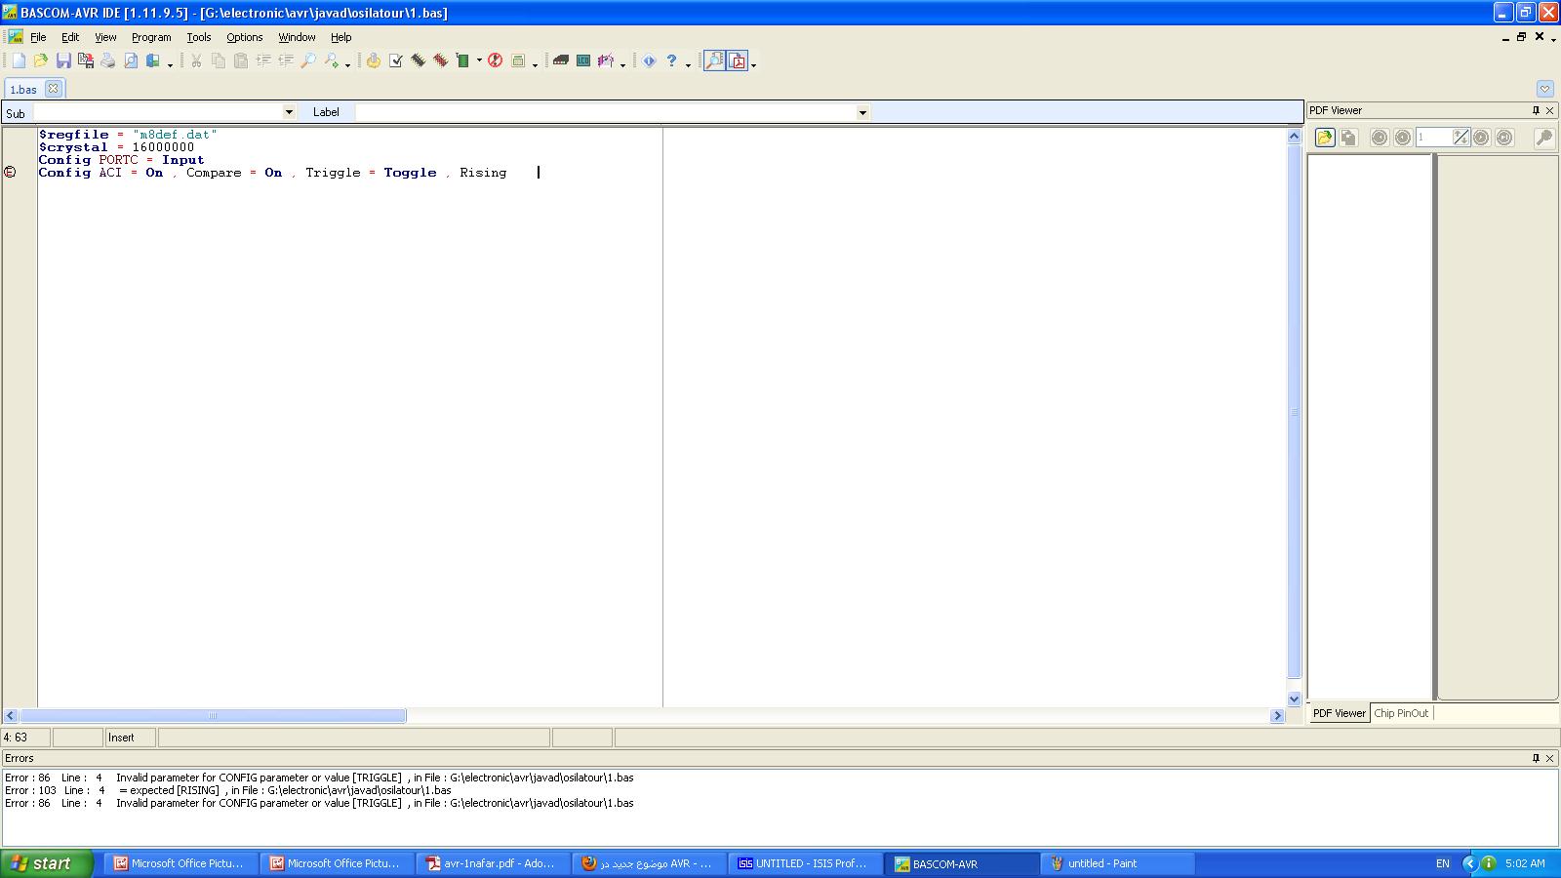Open dropdown arrow after graphic converter icon
The image size is (1561, 878).
pyautogui.click(x=622, y=63)
